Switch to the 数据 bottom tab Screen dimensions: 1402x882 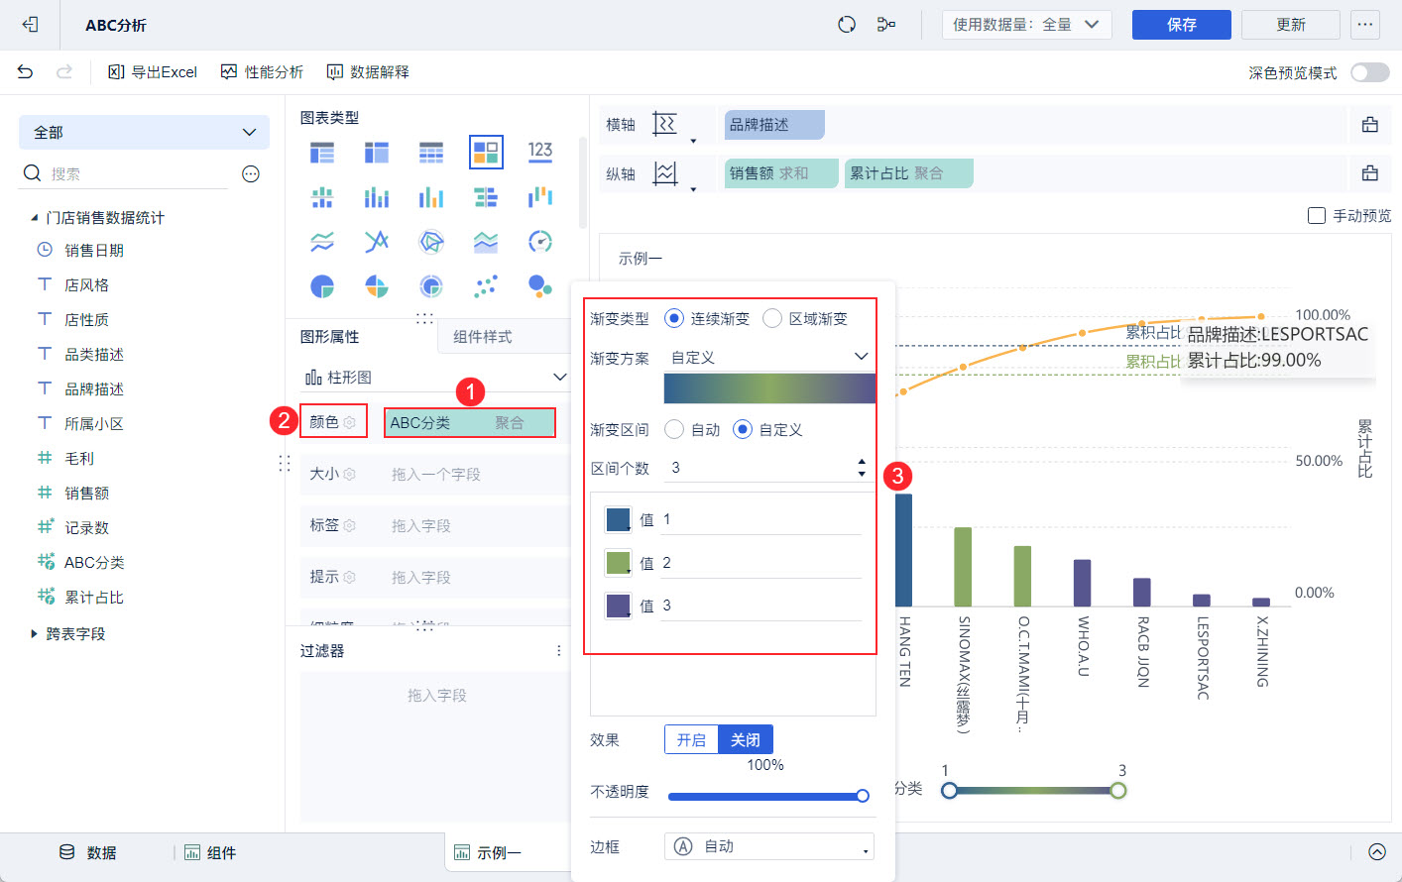[89, 852]
